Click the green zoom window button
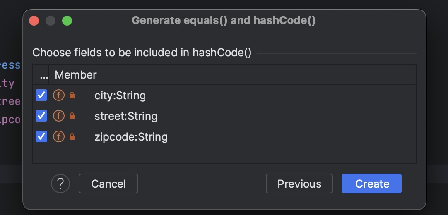448x215 pixels. [x=67, y=21]
